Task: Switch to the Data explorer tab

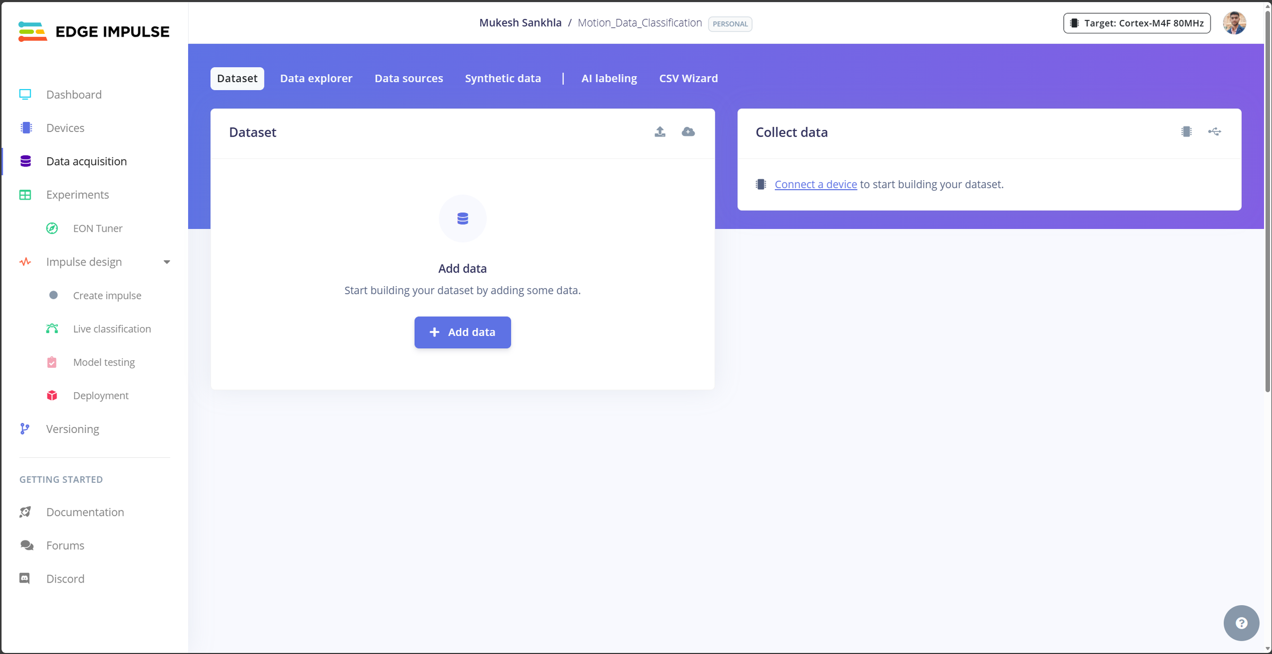Action: [316, 78]
